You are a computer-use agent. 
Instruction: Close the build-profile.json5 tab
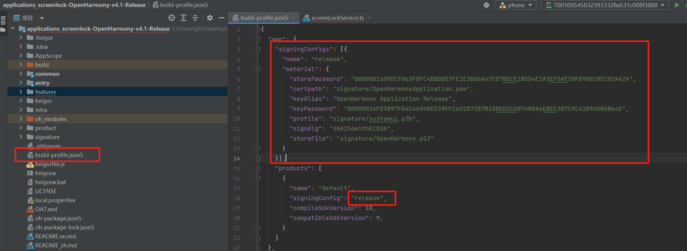tap(294, 18)
